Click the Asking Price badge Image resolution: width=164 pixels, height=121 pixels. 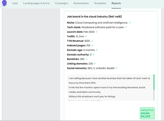(x=147, y=113)
